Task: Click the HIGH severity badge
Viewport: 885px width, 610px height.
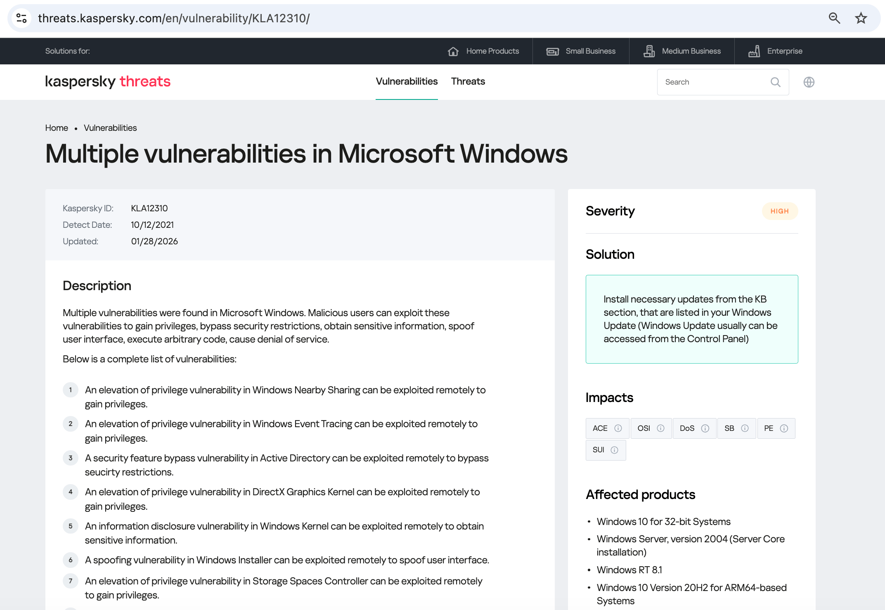Action: pyautogui.click(x=779, y=211)
